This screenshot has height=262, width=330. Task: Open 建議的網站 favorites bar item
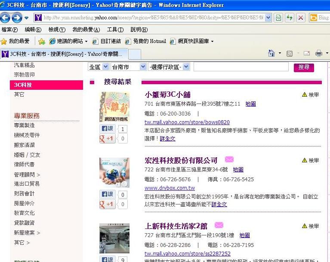coord(68,41)
